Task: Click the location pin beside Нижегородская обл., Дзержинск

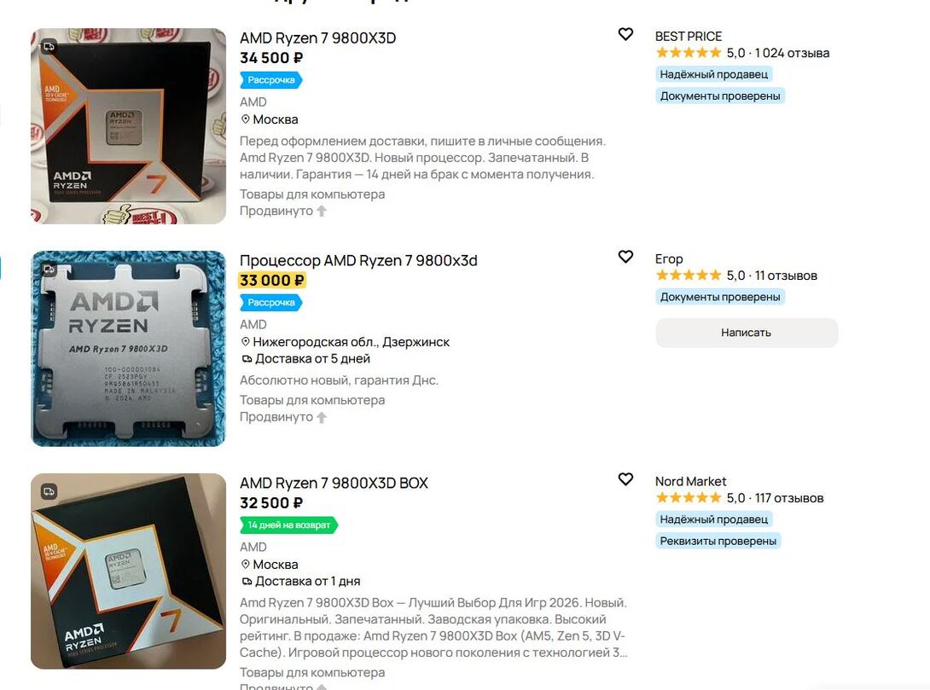Action: pos(245,342)
